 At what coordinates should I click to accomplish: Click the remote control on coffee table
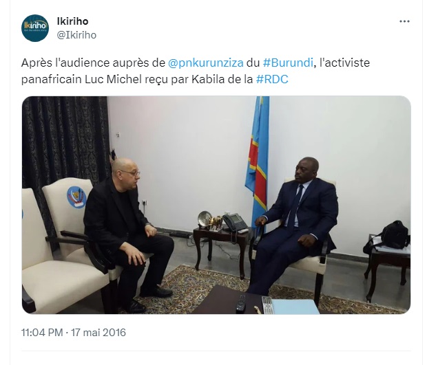tap(241, 302)
